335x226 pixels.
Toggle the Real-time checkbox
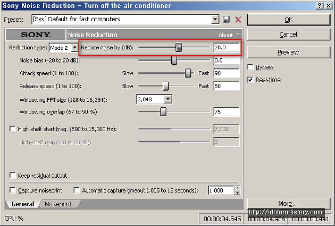pyautogui.click(x=250, y=80)
